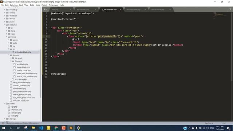233x131 pixels.
Task: Open the Project menu
Action: pos(44,5)
